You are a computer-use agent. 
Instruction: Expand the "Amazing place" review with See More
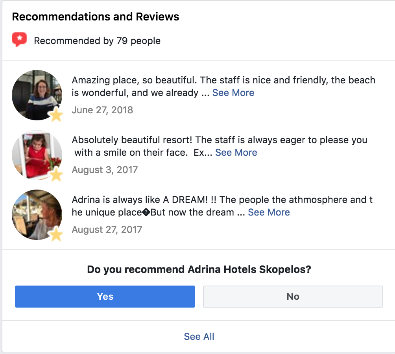233,93
